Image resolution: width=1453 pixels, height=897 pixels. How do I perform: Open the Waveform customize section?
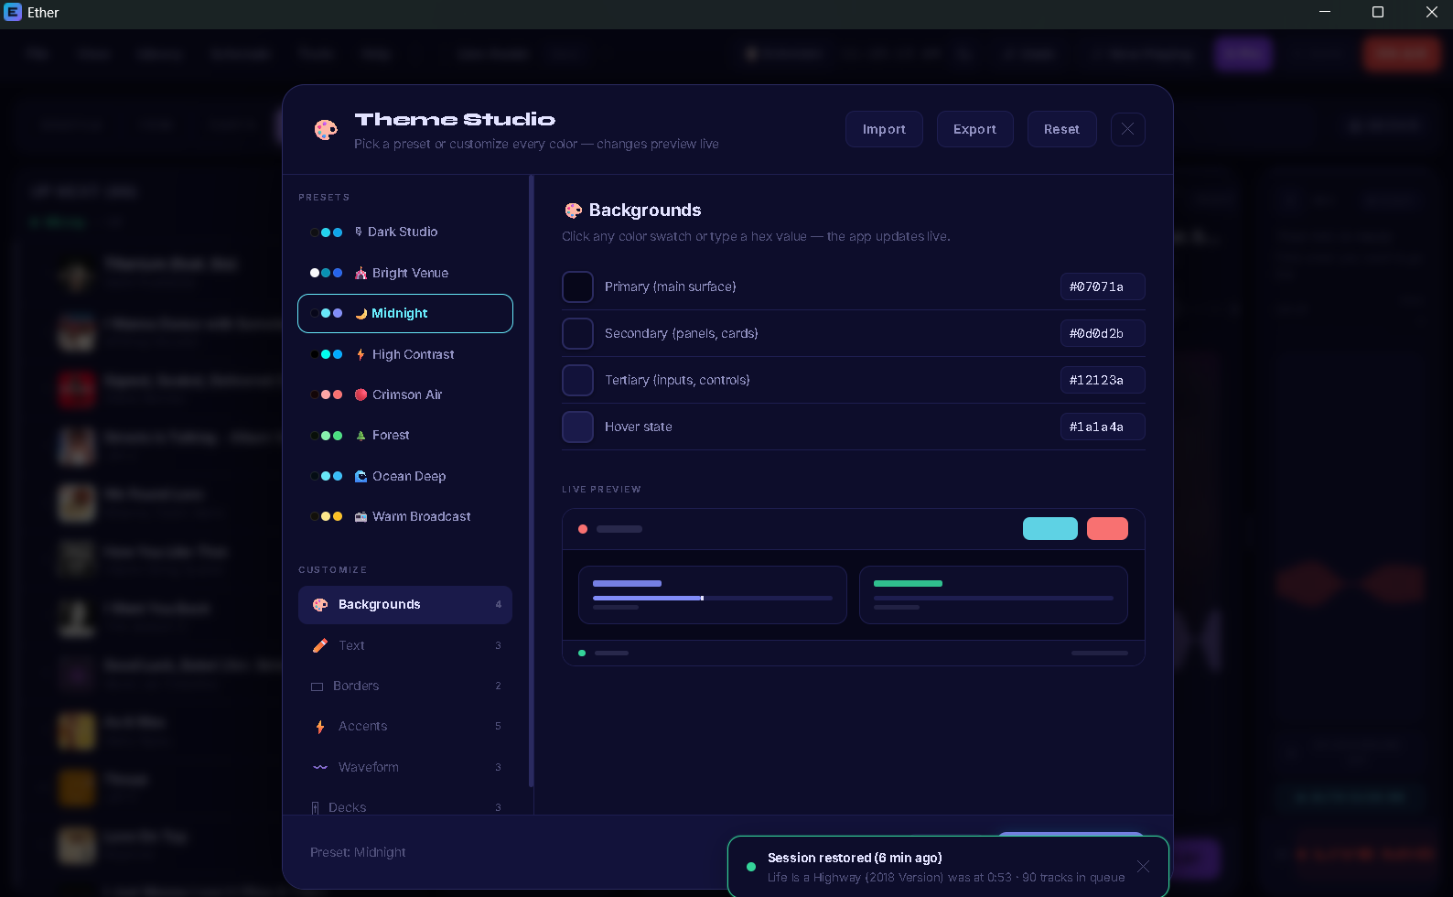[x=405, y=767]
